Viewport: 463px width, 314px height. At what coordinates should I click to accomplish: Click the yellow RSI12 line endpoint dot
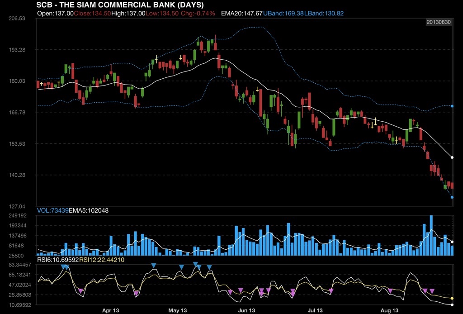pyautogui.click(x=452, y=298)
